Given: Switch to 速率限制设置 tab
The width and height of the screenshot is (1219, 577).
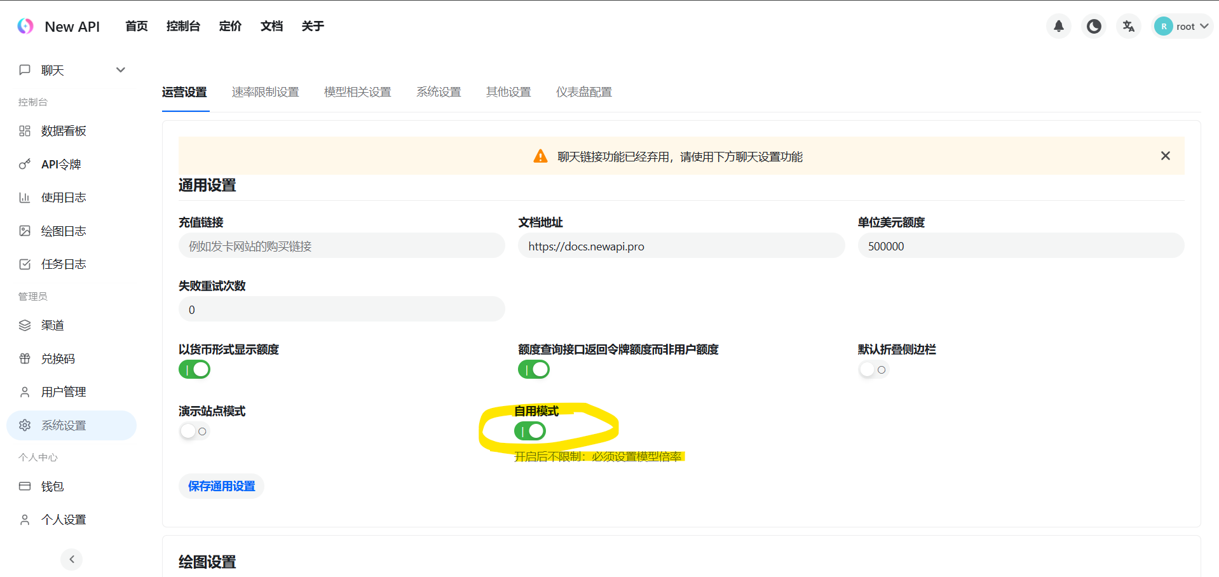Looking at the screenshot, I should [x=265, y=92].
